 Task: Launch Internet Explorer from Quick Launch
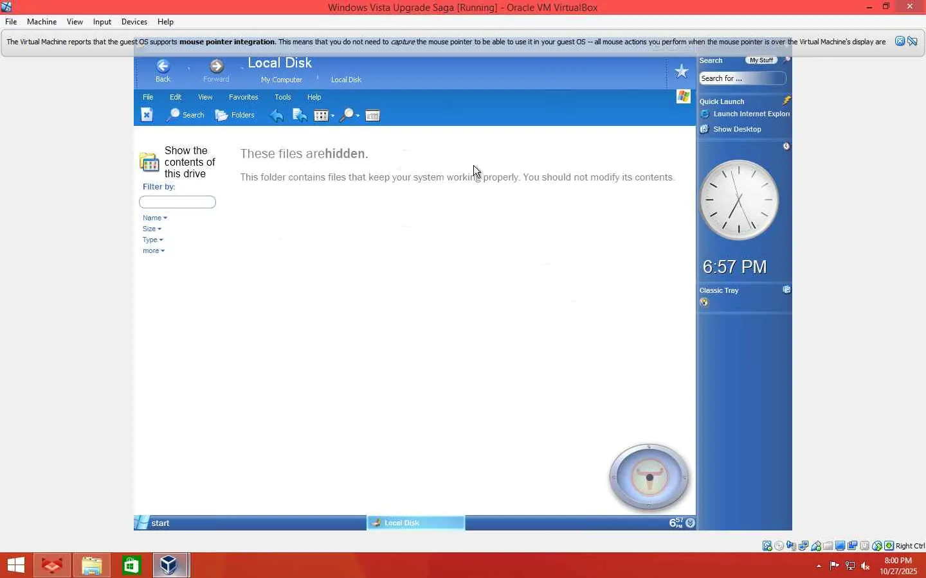pyautogui.click(x=745, y=114)
